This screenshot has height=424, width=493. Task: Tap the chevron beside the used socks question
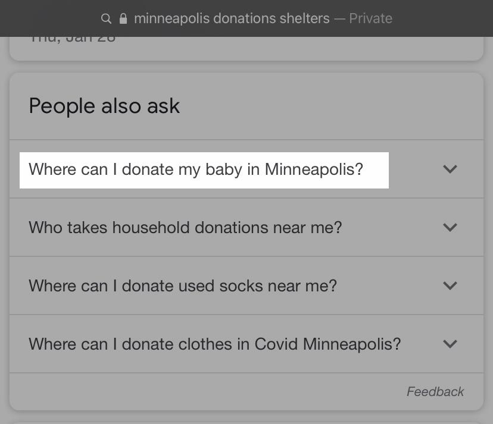[450, 286]
